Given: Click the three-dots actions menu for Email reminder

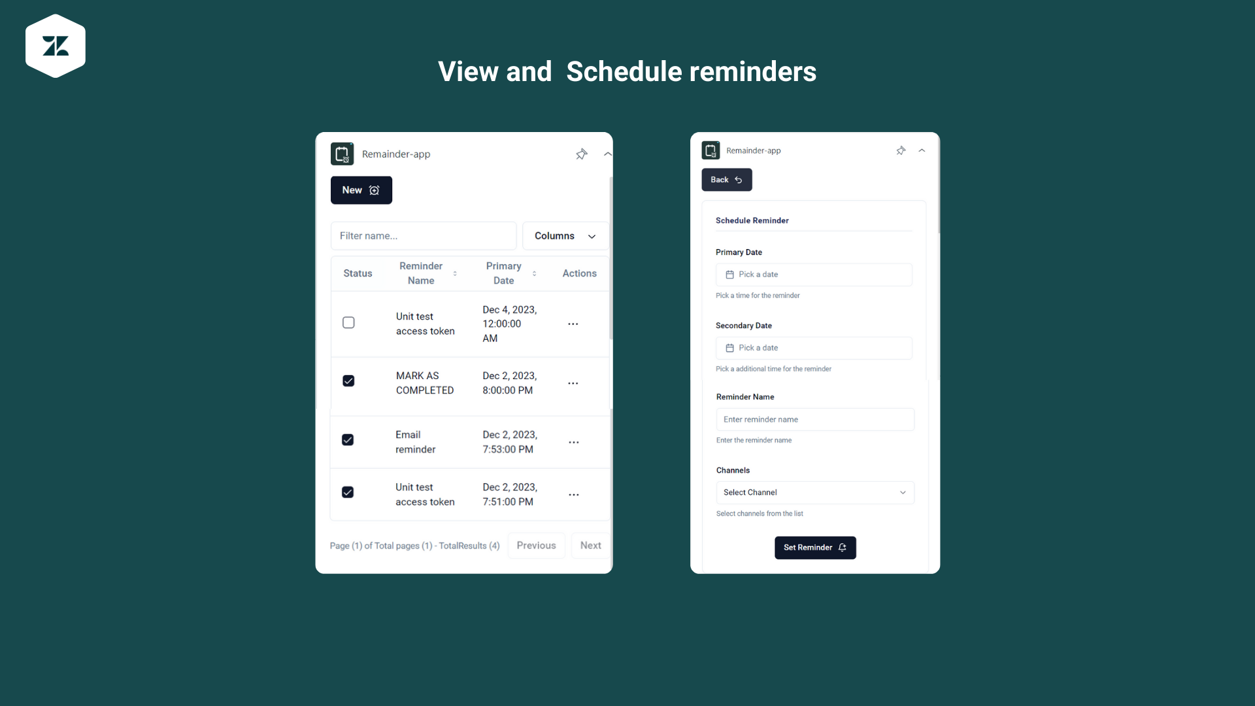Looking at the screenshot, I should pyautogui.click(x=574, y=442).
